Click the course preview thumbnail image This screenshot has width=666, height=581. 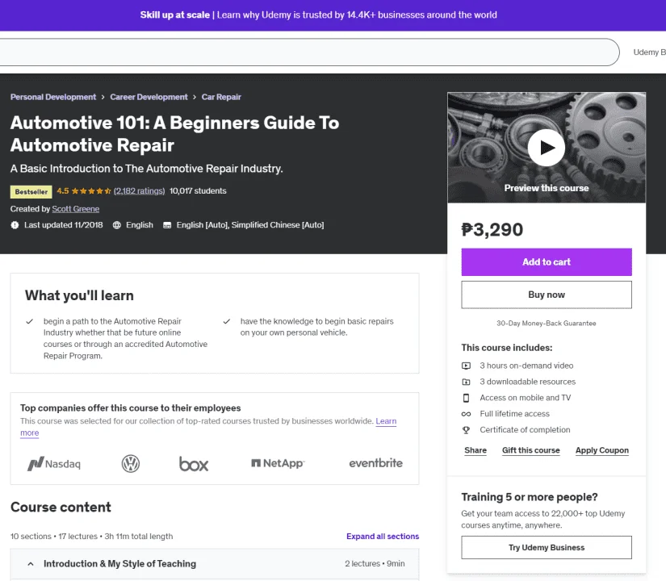click(547, 148)
